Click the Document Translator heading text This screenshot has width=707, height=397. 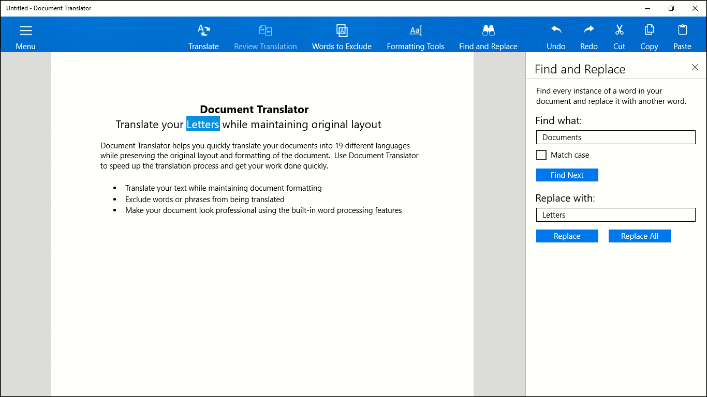point(254,110)
